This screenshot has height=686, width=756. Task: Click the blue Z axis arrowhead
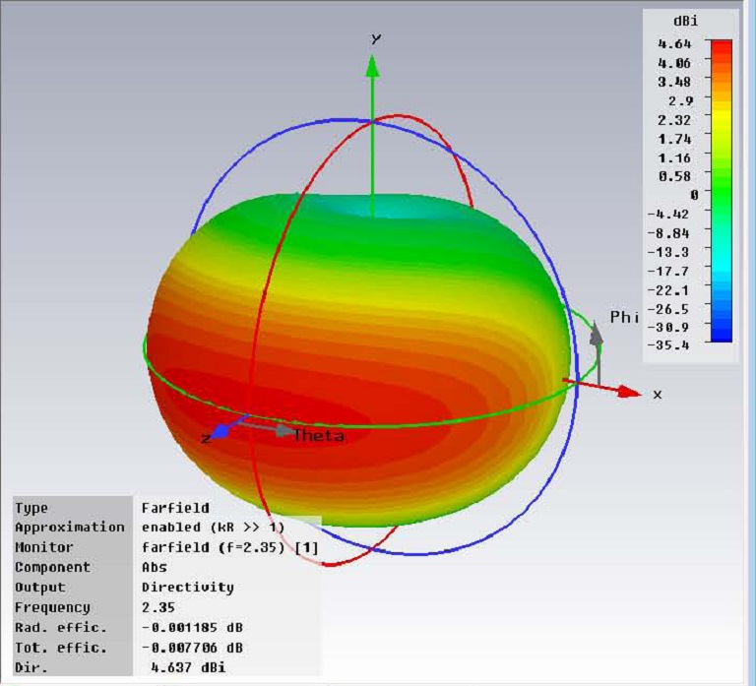click(220, 431)
